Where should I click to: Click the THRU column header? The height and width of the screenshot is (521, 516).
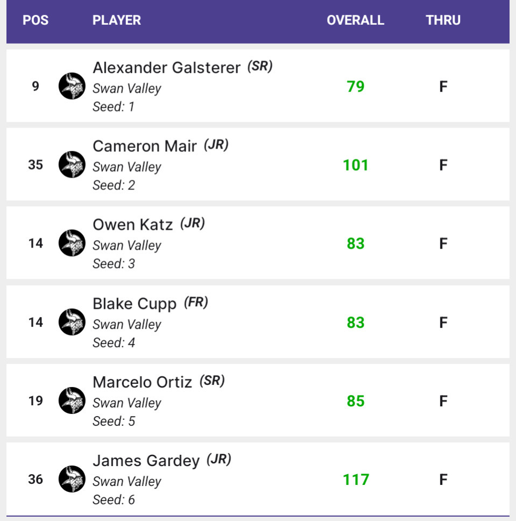(443, 20)
